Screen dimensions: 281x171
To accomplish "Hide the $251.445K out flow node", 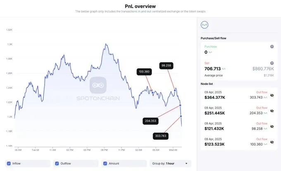I will pyautogui.click(x=271, y=111).
